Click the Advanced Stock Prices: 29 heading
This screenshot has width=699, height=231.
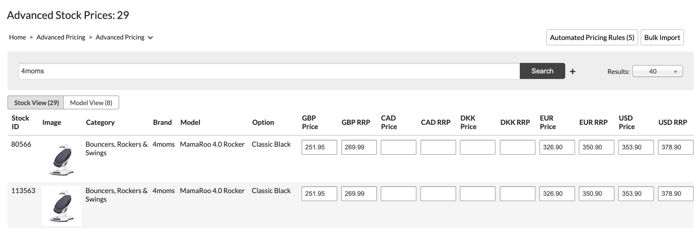(x=68, y=15)
